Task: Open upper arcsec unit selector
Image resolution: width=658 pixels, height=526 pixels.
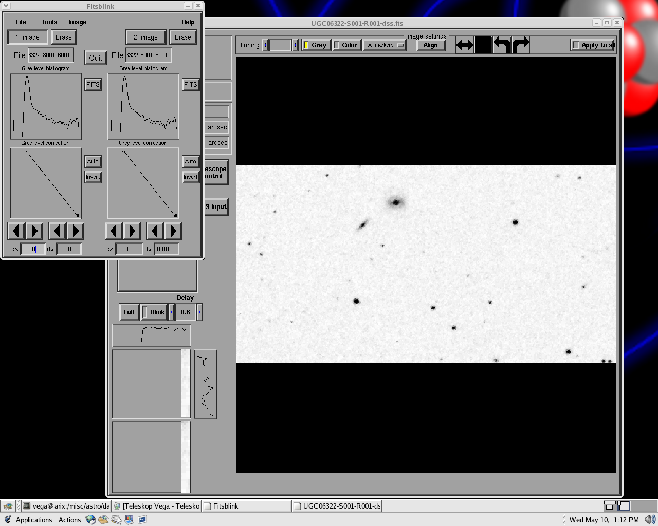Action: [x=216, y=127]
